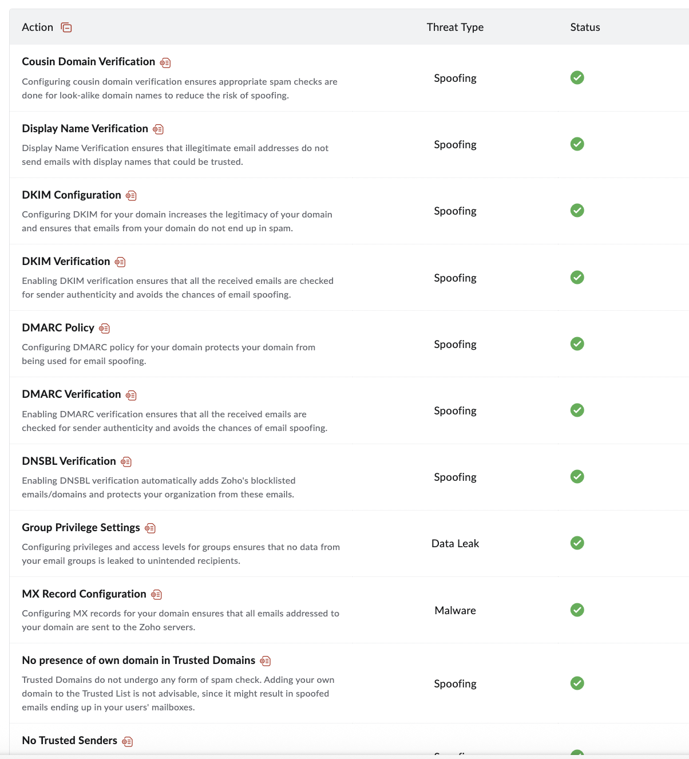
Task: Open settings icon beside MX Record Configuration
Action: tap(157, 595)
